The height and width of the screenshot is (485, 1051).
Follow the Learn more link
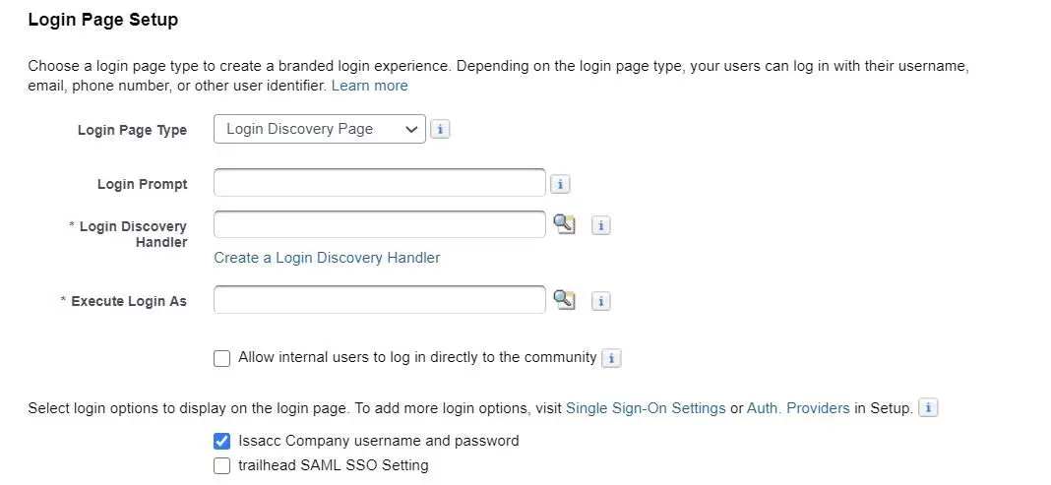(369, 86)
